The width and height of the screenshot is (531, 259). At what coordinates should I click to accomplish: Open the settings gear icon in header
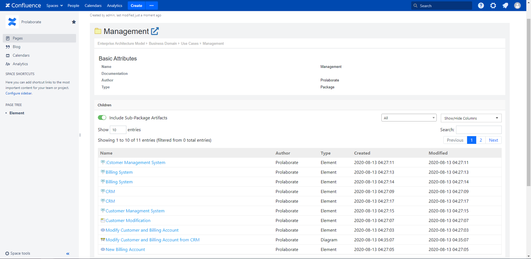pyautogui.click(x=493, y=5)
